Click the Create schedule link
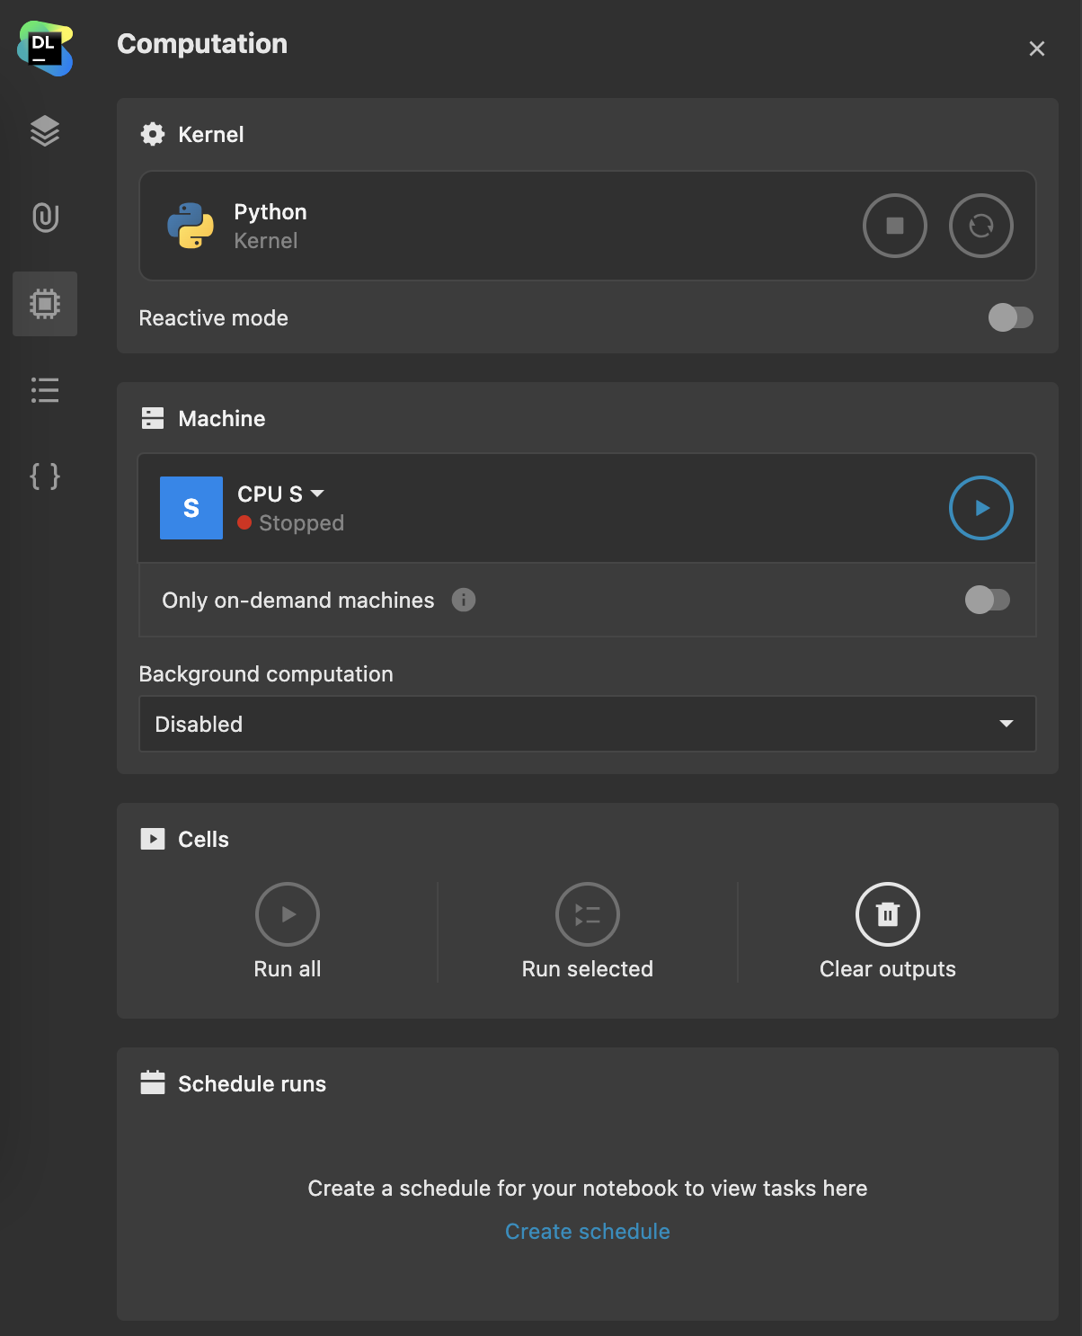Image resolution: width=1082 pixels, height=1336 pixels. 587,1231
